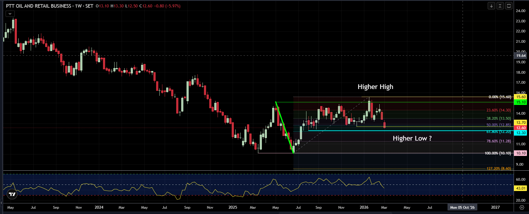Viewport: 529px width, 214px height.
Task: Click the 2026 label on the time axis
Action: (x=364, y=208)
